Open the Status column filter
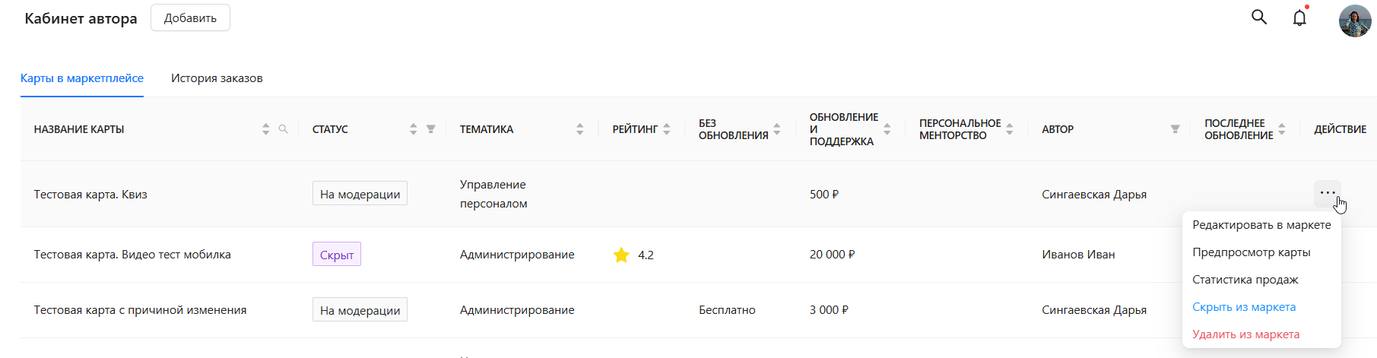 click(x=431, y=129)
